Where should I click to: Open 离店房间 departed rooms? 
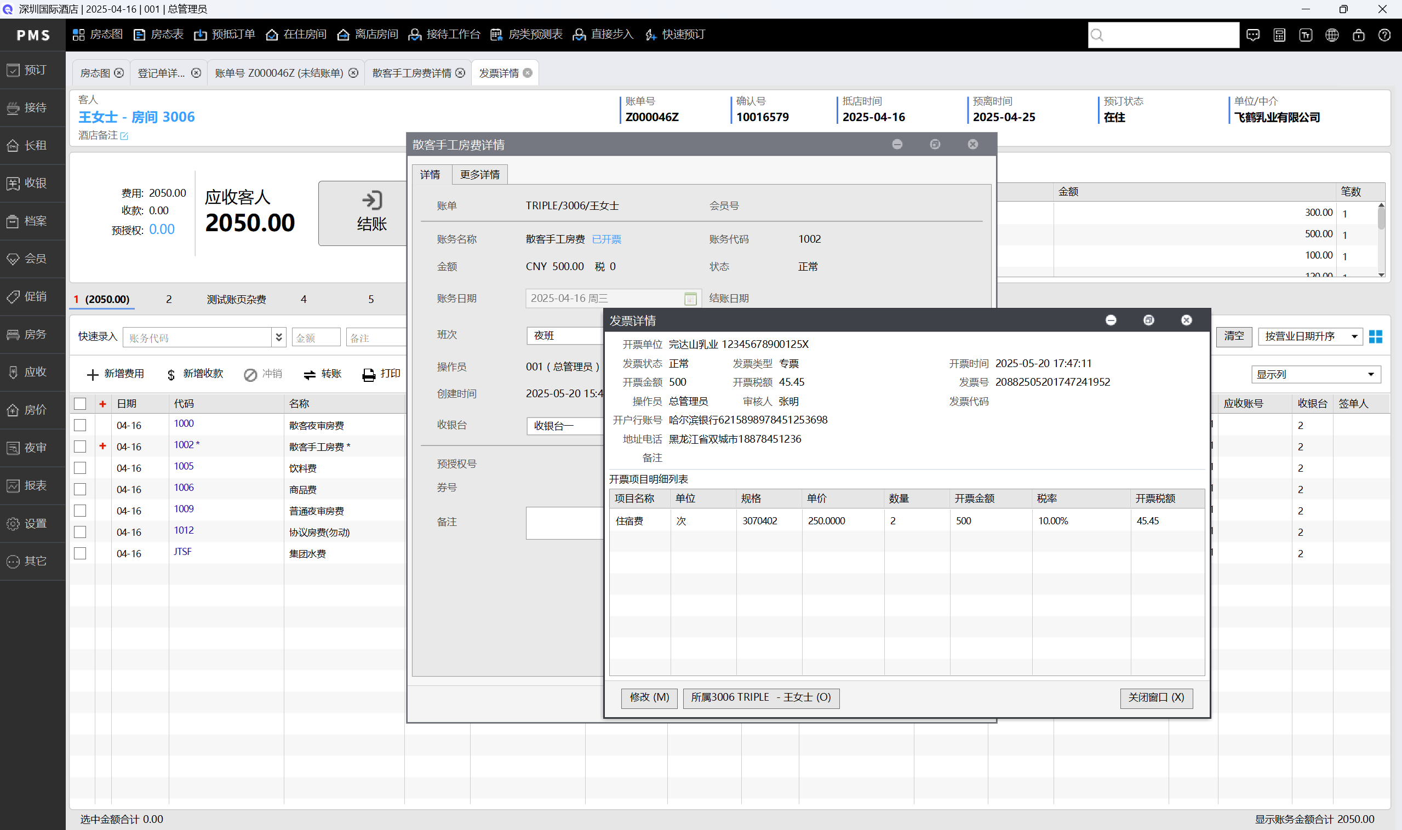click(x=368, y=35)
